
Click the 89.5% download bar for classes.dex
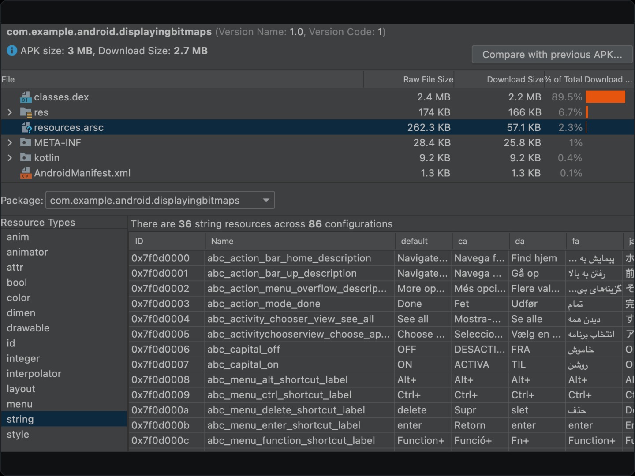click(605, 97)
